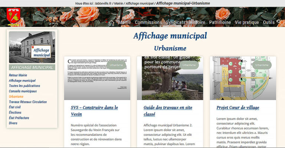Open Divers sidebar link

pyautogui.click(x=13, y=123)
